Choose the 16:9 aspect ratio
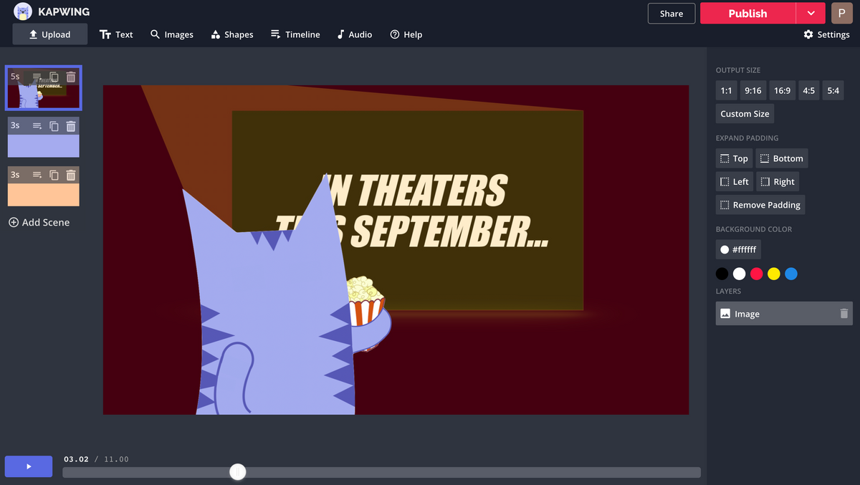860x485 pixels. (x=782, y=91)
